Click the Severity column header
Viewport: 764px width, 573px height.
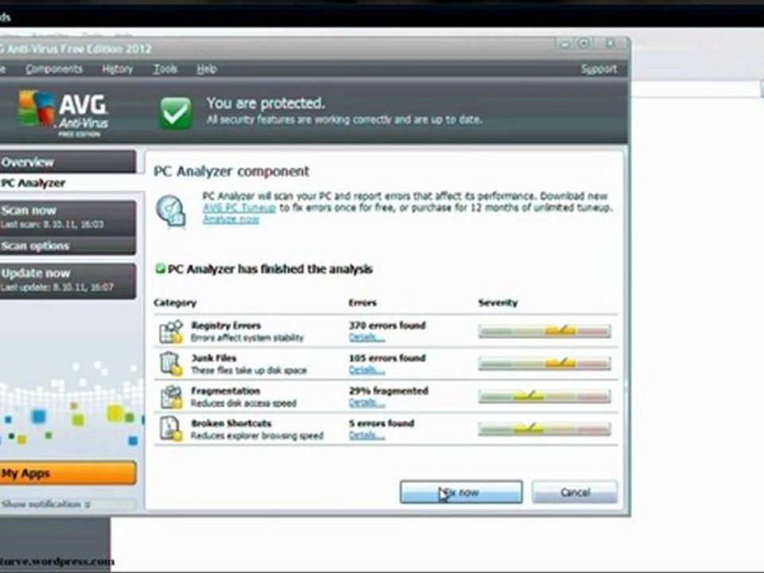[498, 302]
